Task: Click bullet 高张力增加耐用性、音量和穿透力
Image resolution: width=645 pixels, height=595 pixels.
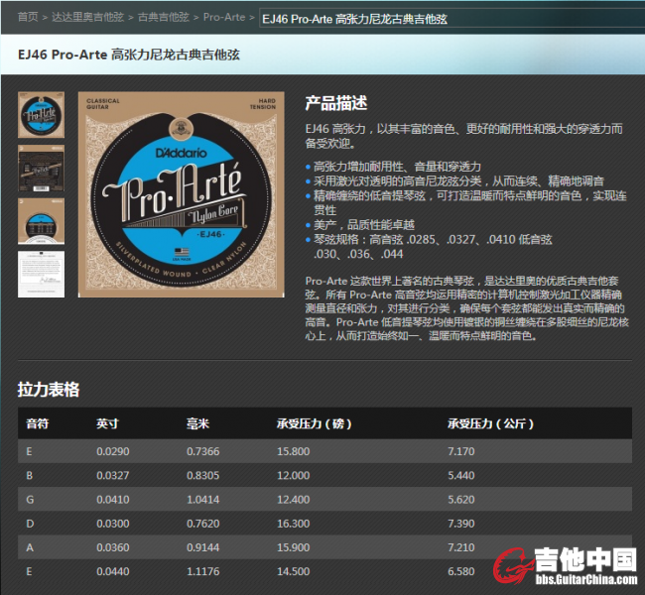Action: [x=397, y=167]
